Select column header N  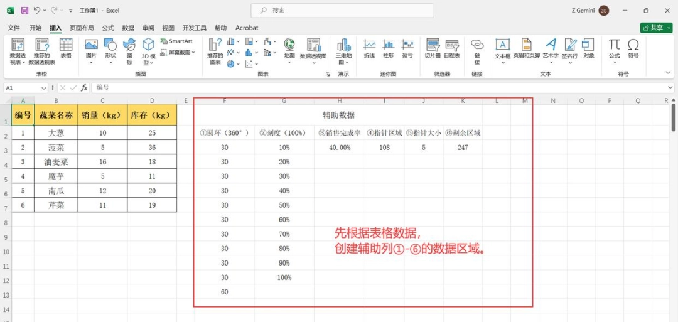(553, 100)
